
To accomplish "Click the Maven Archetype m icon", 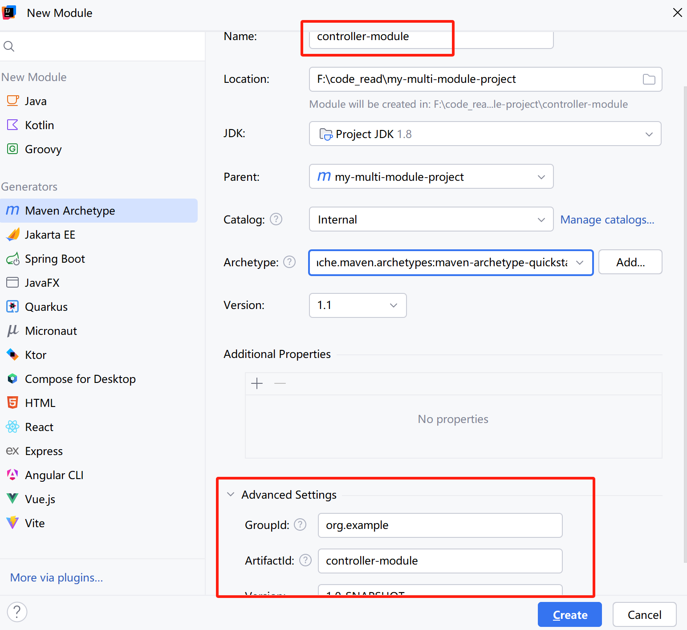I will pos(13,210).
